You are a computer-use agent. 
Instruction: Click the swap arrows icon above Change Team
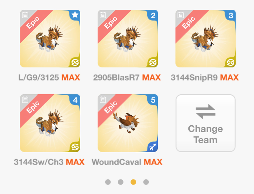[205, 111]
